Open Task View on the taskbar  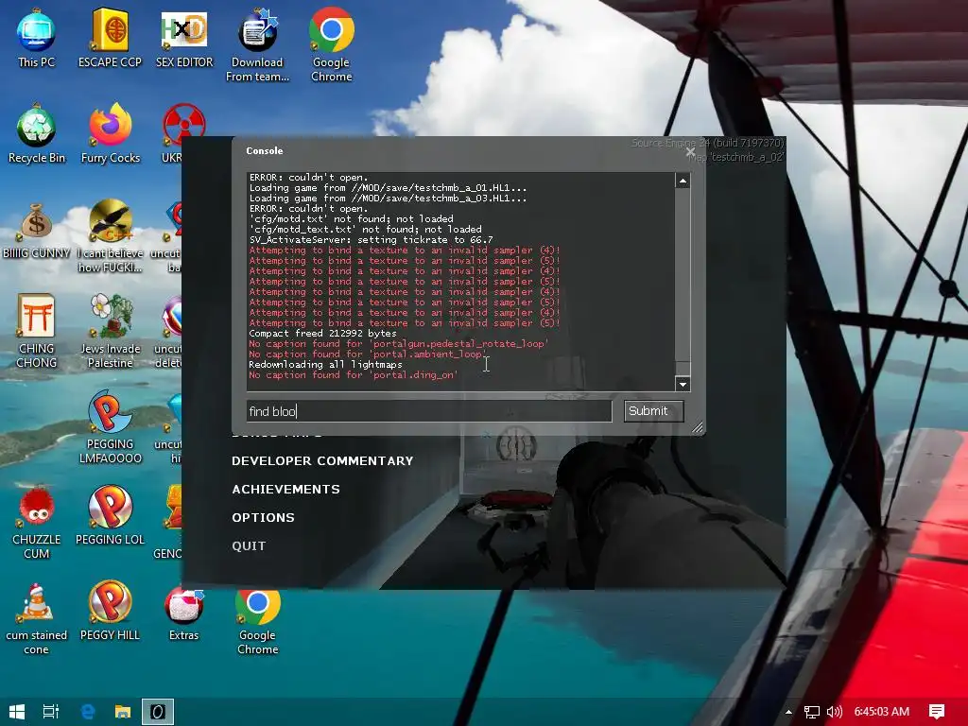point(51,712)
